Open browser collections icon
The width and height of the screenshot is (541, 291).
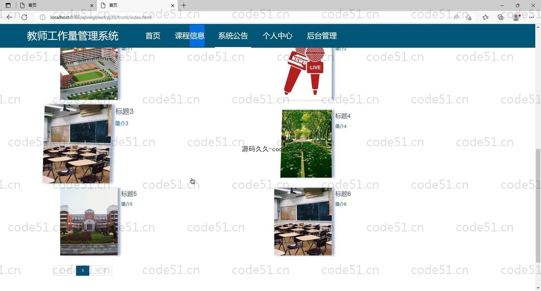point(500,17)
